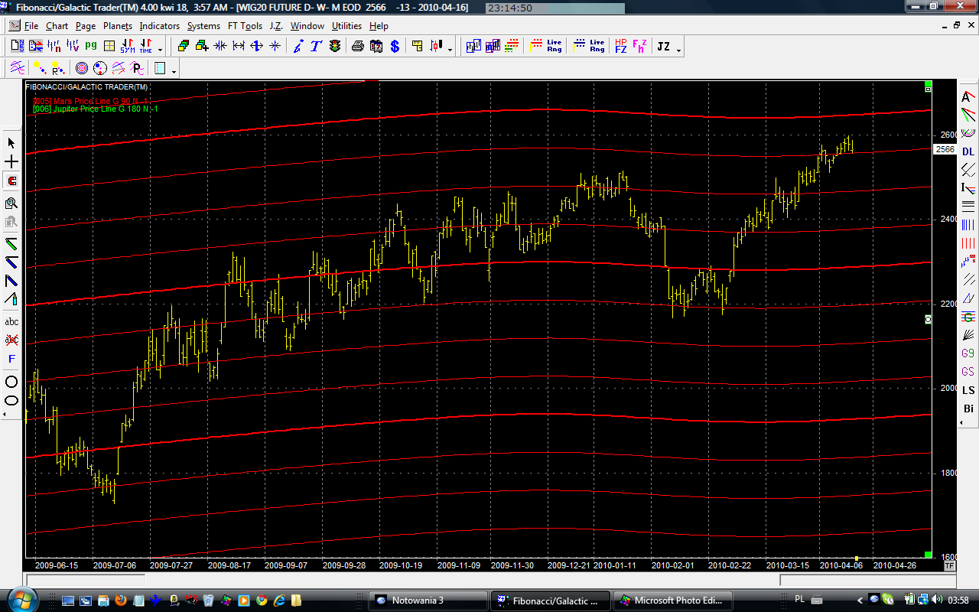This screenshot has width=979, height=612.
Task: Click the blue dollar sign icon
Action: (x=395, y=46)
